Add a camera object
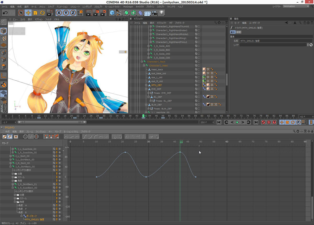The height and width of the screenshot is (225, 314). (x=155, y=13)
